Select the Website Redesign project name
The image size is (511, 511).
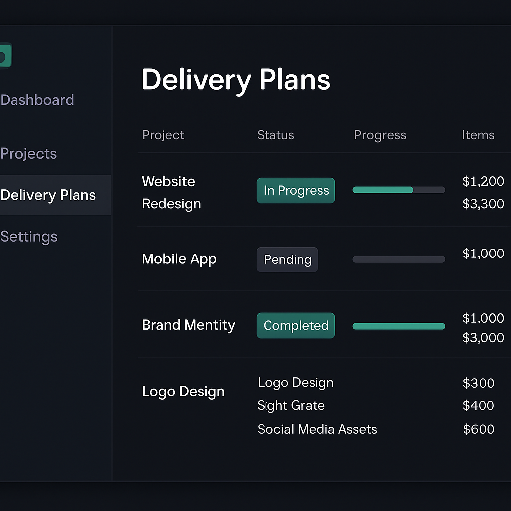(172, 192)
